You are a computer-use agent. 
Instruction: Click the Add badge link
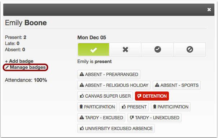pos(19,61)
